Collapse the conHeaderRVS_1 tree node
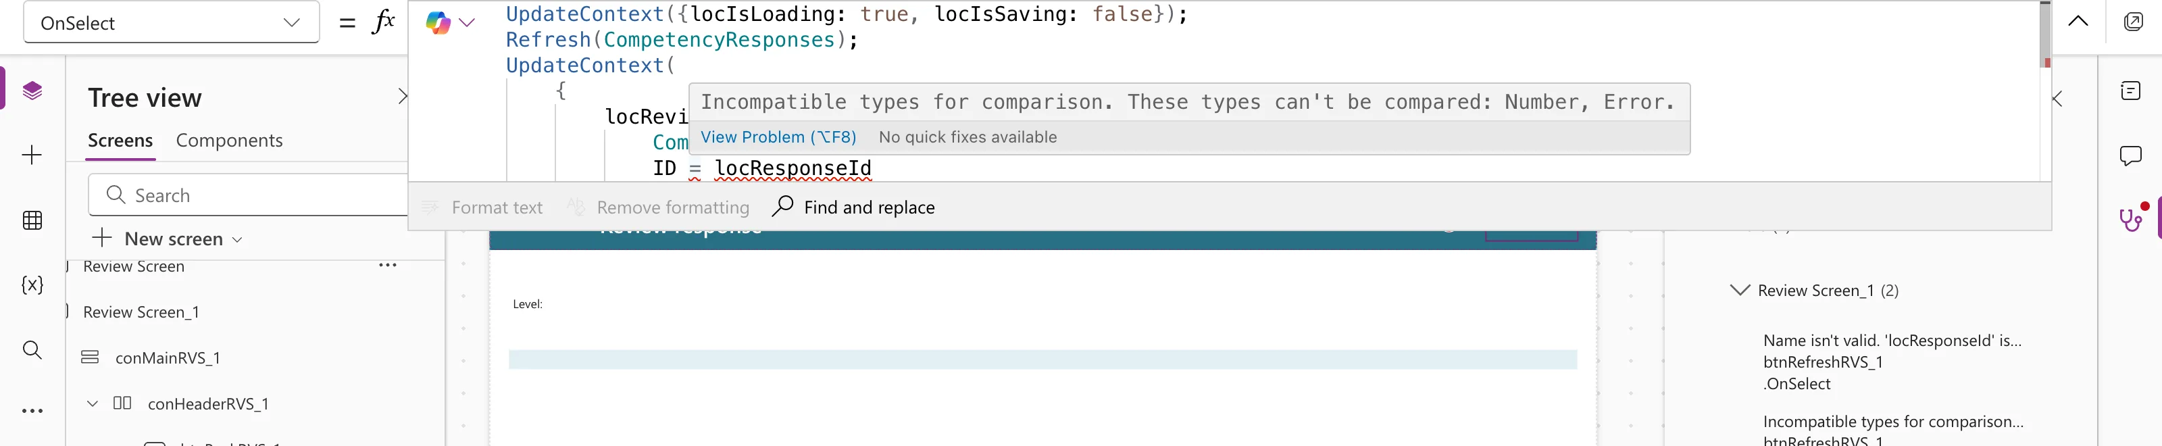 point(93,403)
